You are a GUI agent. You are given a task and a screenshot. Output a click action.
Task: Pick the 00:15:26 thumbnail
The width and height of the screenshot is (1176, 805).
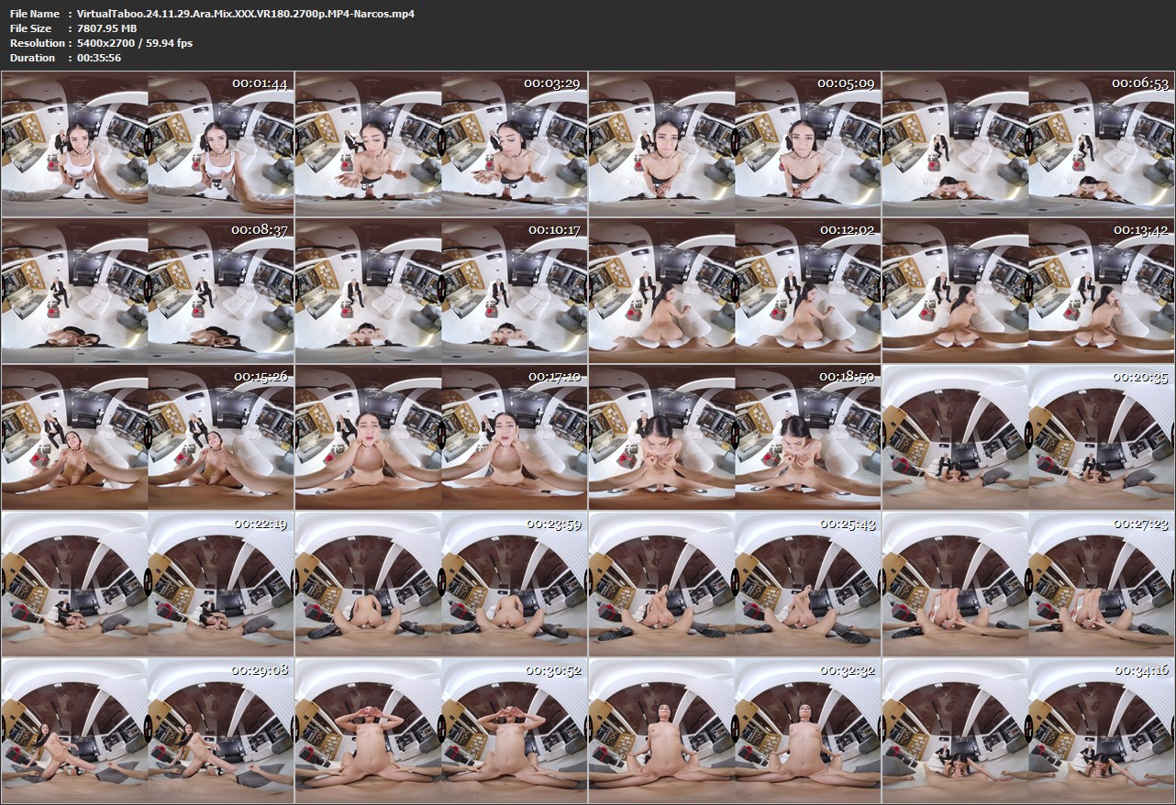coord(148,437)
